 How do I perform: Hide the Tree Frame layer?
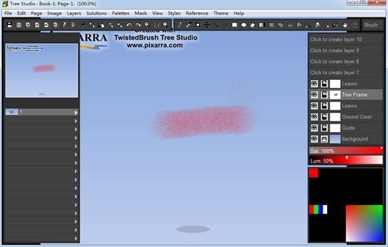click(x=314, y=95)
